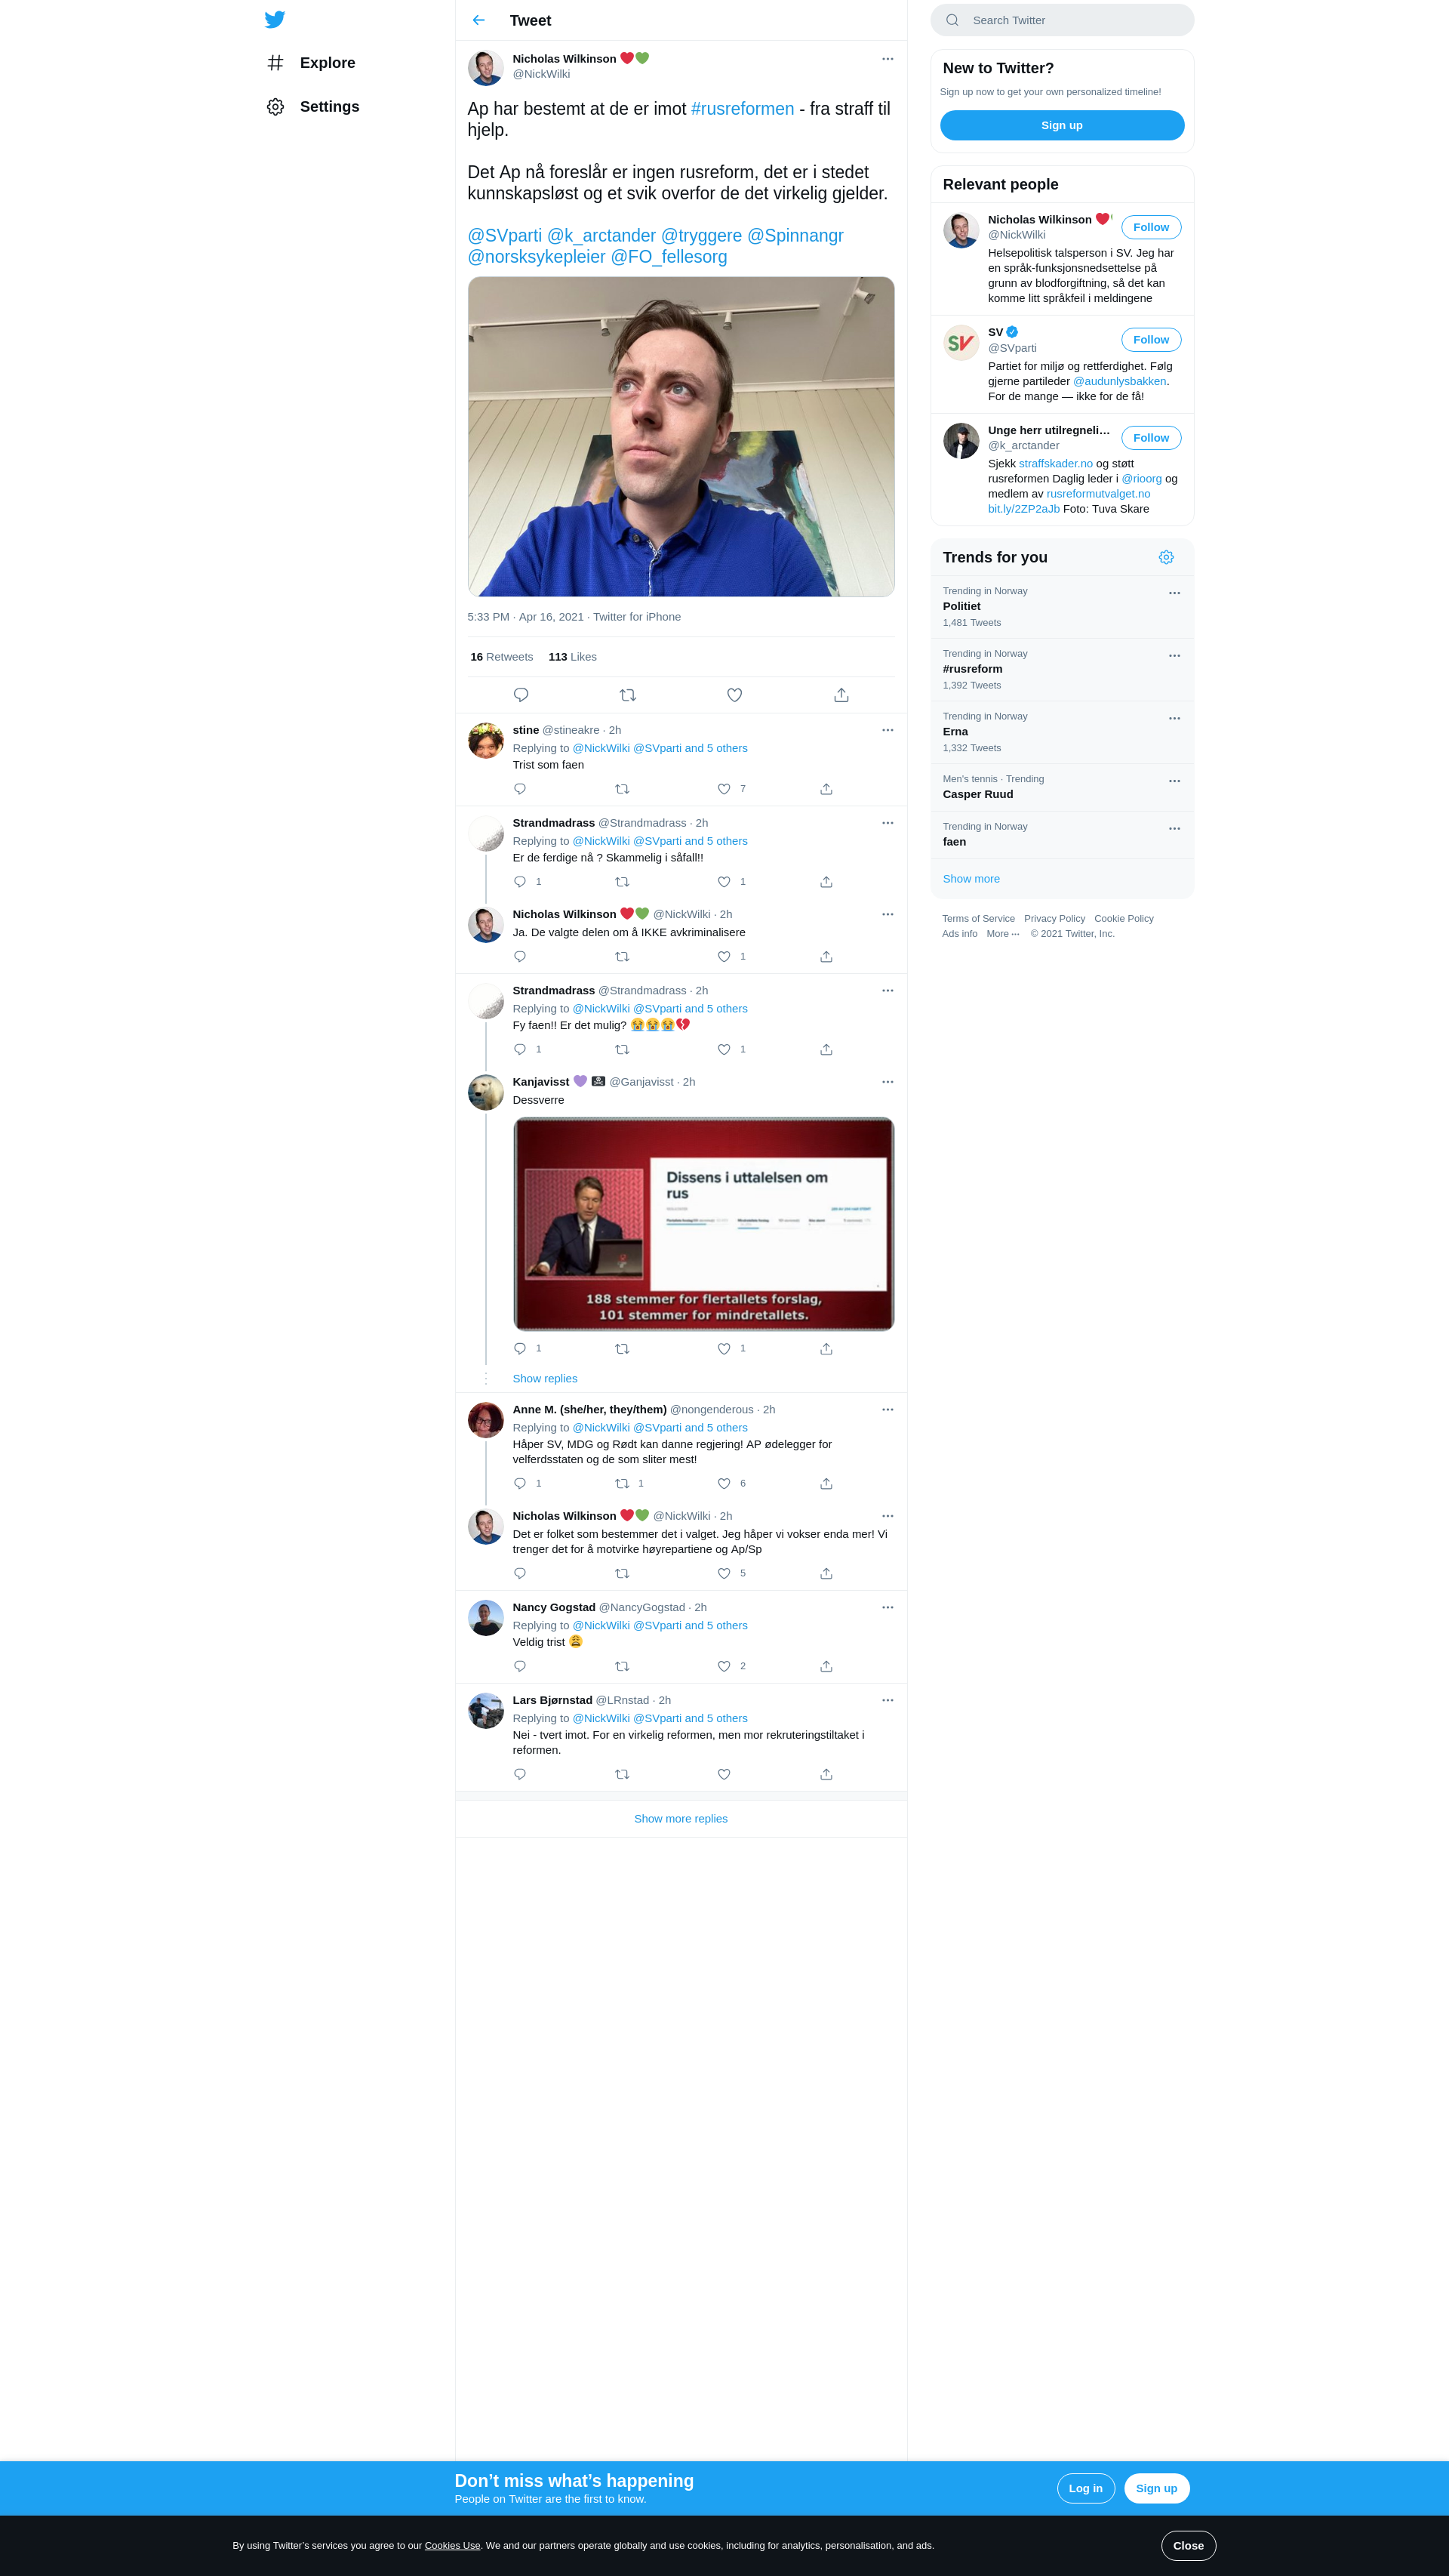Like stine's reply 'Trist som faen'
Image resolution: width=1449 pixels, height=2576 pixels.
(x=724, y=789)
